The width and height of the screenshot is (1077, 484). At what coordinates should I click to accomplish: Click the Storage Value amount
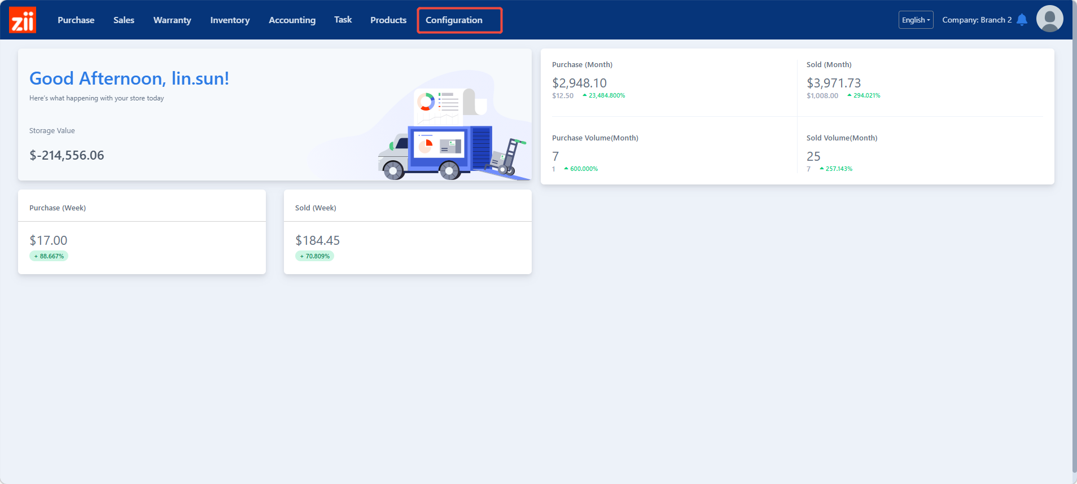[67, 155]
